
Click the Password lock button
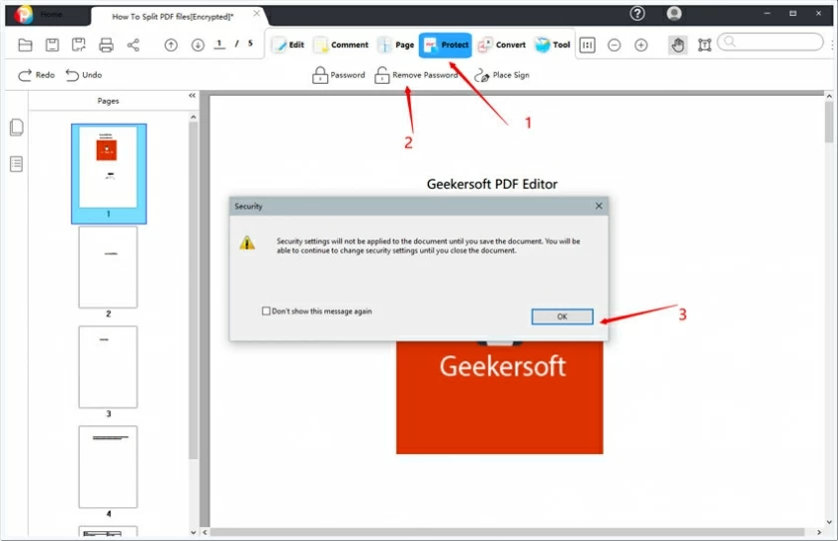338,75
